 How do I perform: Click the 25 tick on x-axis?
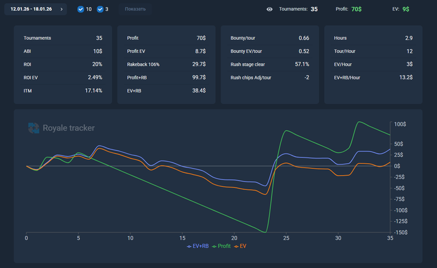pyautogui.click(x=286, y=238)
